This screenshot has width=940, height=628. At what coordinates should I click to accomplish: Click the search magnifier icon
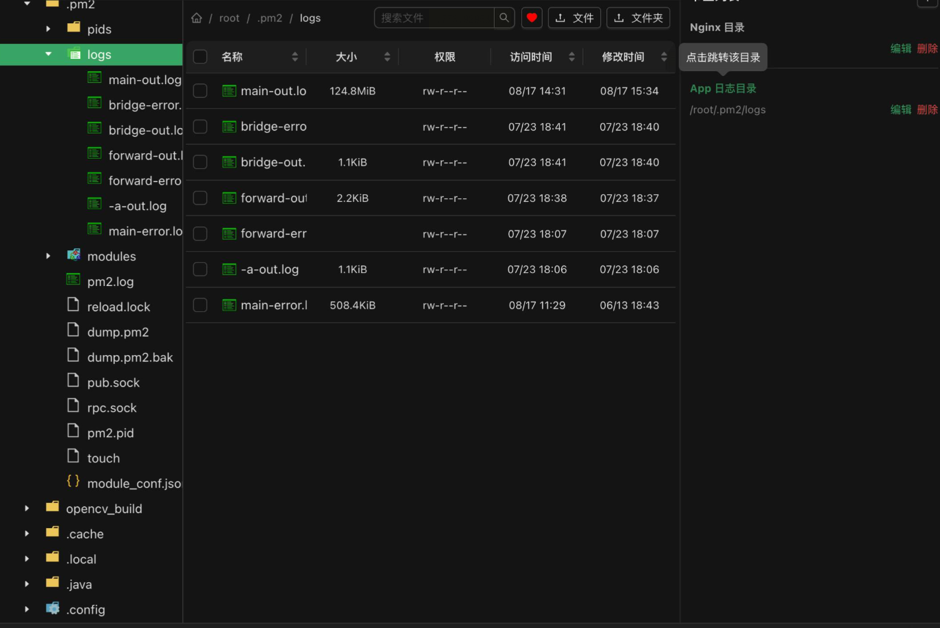point(504,18)
